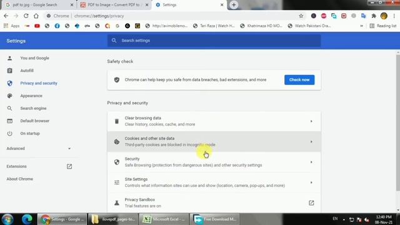Screen dimensions: 400x225
Task: Open Privacy Sandbox external link icon
Action: click(311, 202)
